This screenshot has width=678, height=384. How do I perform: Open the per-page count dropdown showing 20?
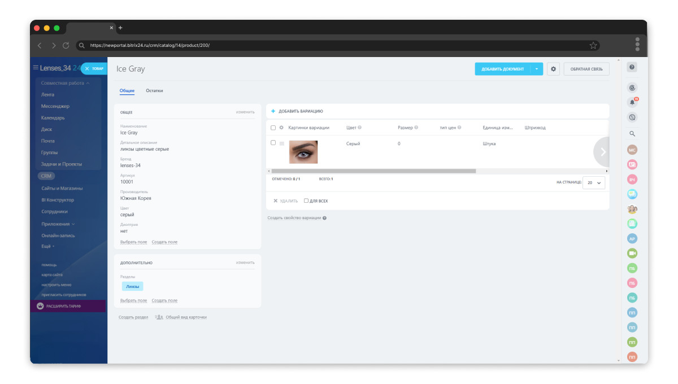pos(593,183)
